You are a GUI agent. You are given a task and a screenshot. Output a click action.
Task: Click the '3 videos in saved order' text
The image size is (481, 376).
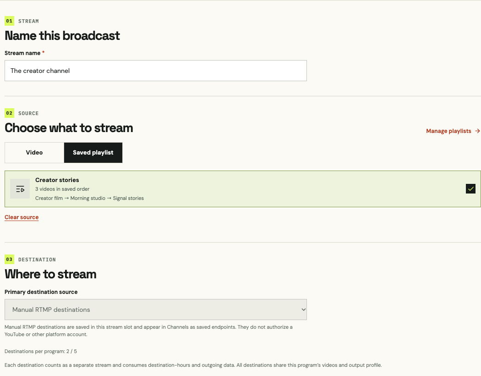click(62, 189)
